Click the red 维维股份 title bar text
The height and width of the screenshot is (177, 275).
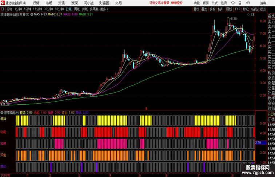click(x=177, y=3)
